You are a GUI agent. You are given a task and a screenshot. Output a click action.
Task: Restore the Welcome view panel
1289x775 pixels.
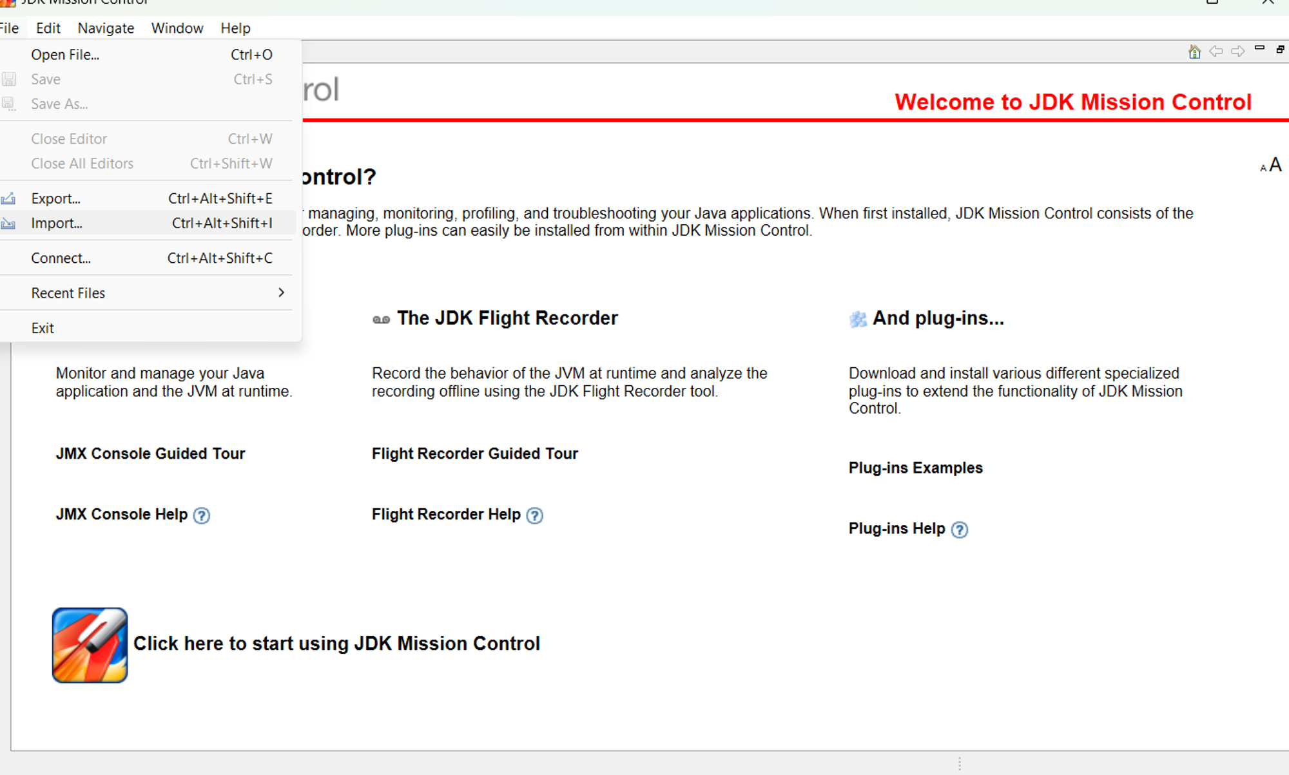1281,49
